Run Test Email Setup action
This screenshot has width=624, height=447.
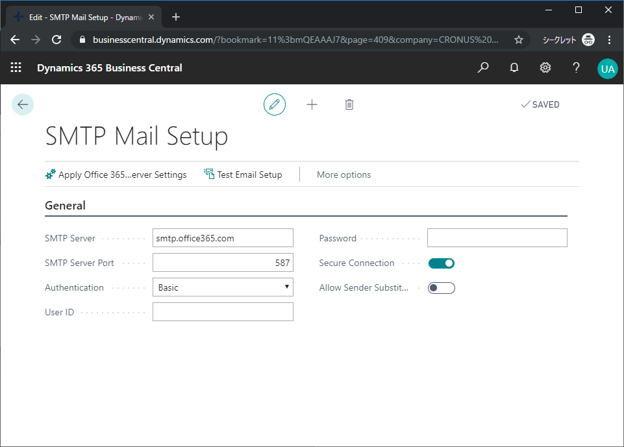(243, 175)
